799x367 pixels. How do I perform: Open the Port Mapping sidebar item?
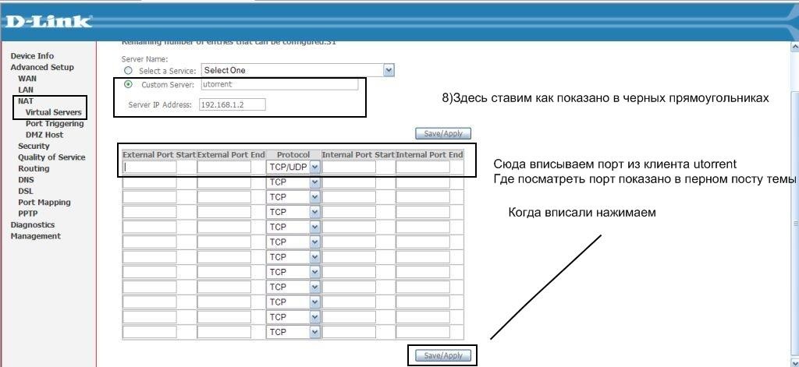(44, 203)
